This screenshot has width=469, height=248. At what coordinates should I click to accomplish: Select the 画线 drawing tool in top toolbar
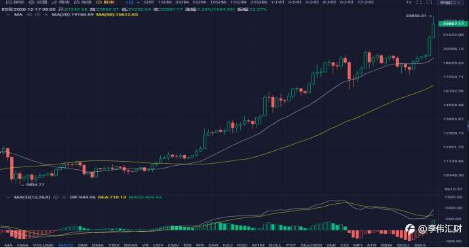click(x=60, y=2)
